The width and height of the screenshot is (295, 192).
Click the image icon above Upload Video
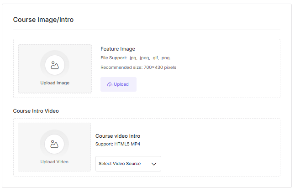coord(54,144)
